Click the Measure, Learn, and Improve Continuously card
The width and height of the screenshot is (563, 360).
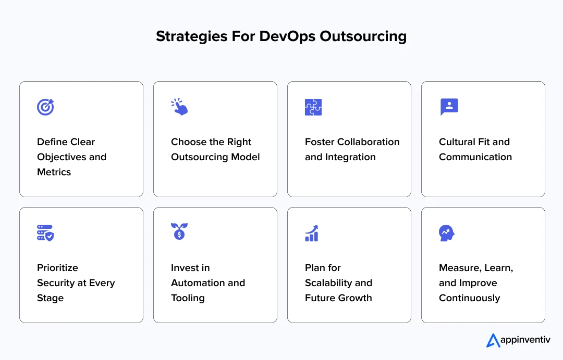(483, 264)
